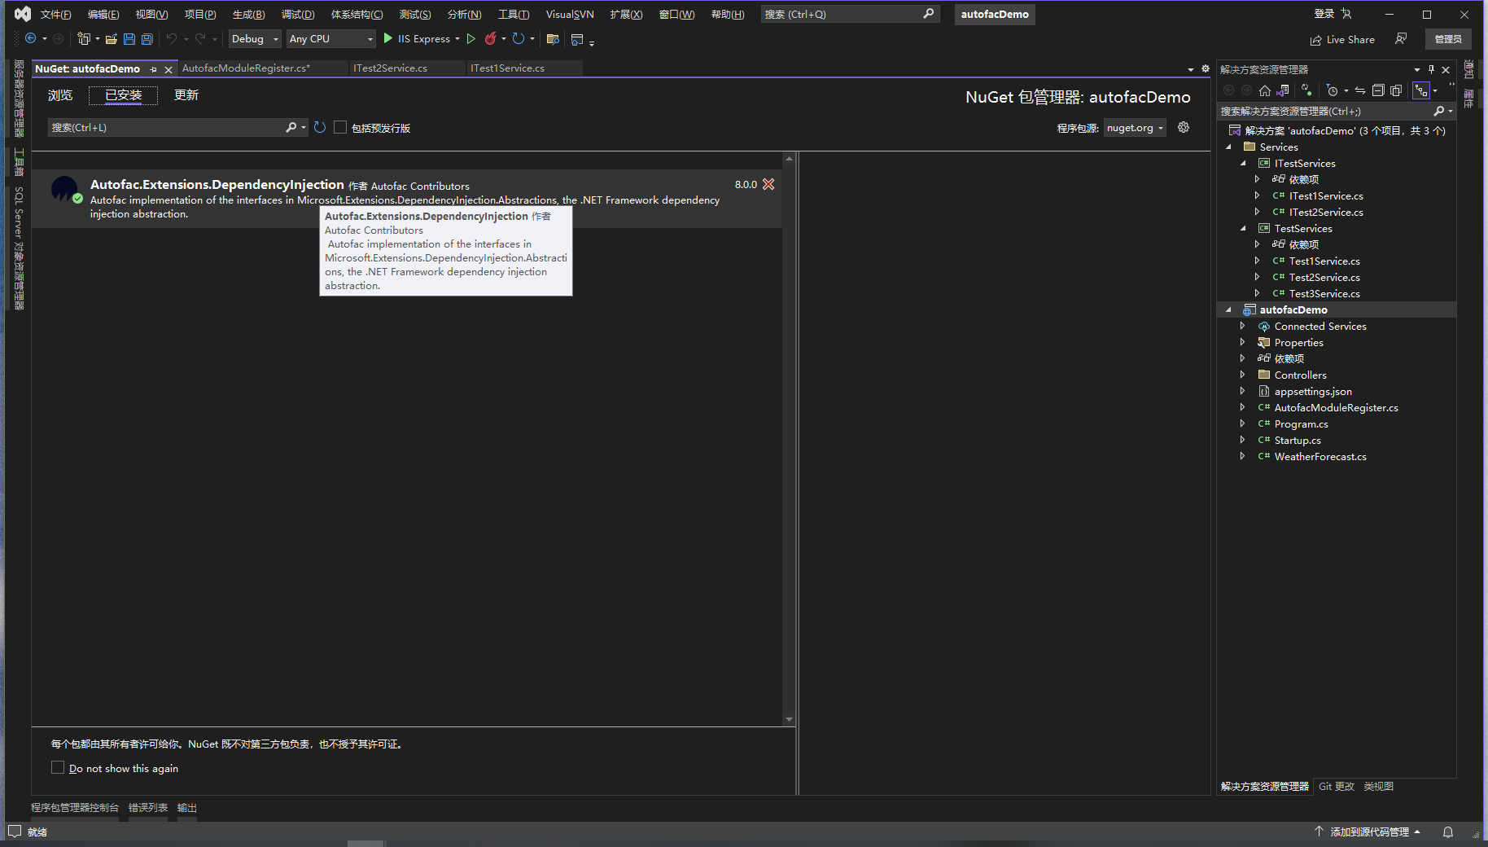Open the Any CPU platform dropdown
Screen dimensions: 1488x847
330,38
